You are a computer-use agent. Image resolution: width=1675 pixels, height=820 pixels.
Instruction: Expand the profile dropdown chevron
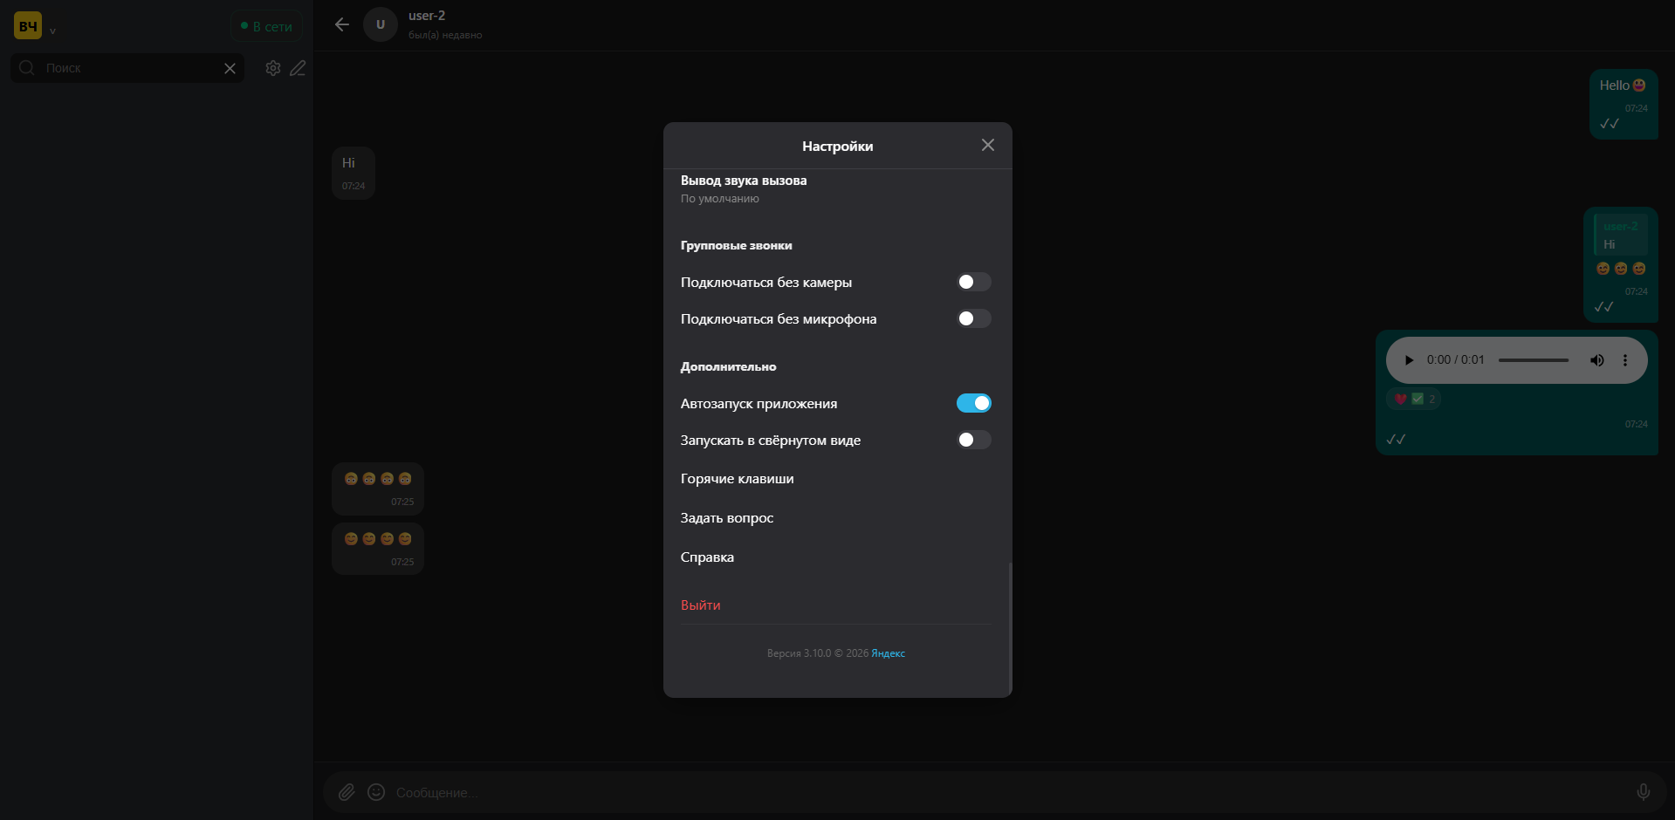(x=52, y=31)
